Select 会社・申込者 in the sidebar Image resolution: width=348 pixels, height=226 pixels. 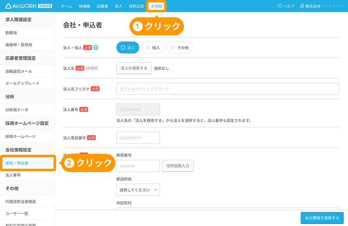click(28, 163)
